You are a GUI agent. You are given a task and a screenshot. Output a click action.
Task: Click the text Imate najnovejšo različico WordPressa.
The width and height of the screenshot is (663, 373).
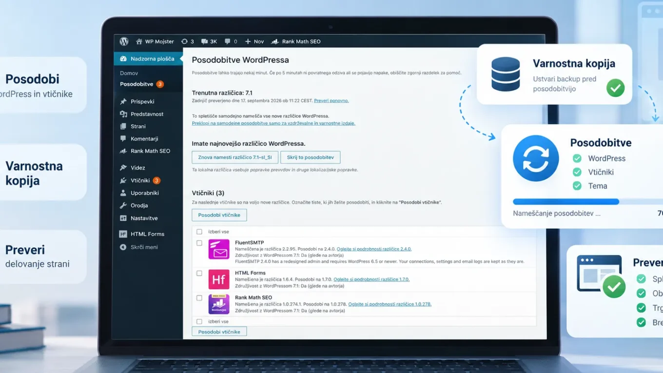[x=249, y=144]
